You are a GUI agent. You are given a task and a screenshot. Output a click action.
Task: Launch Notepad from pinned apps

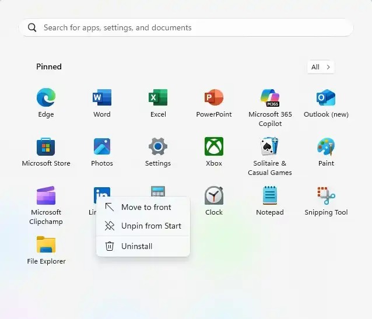(x=270, y=197)
